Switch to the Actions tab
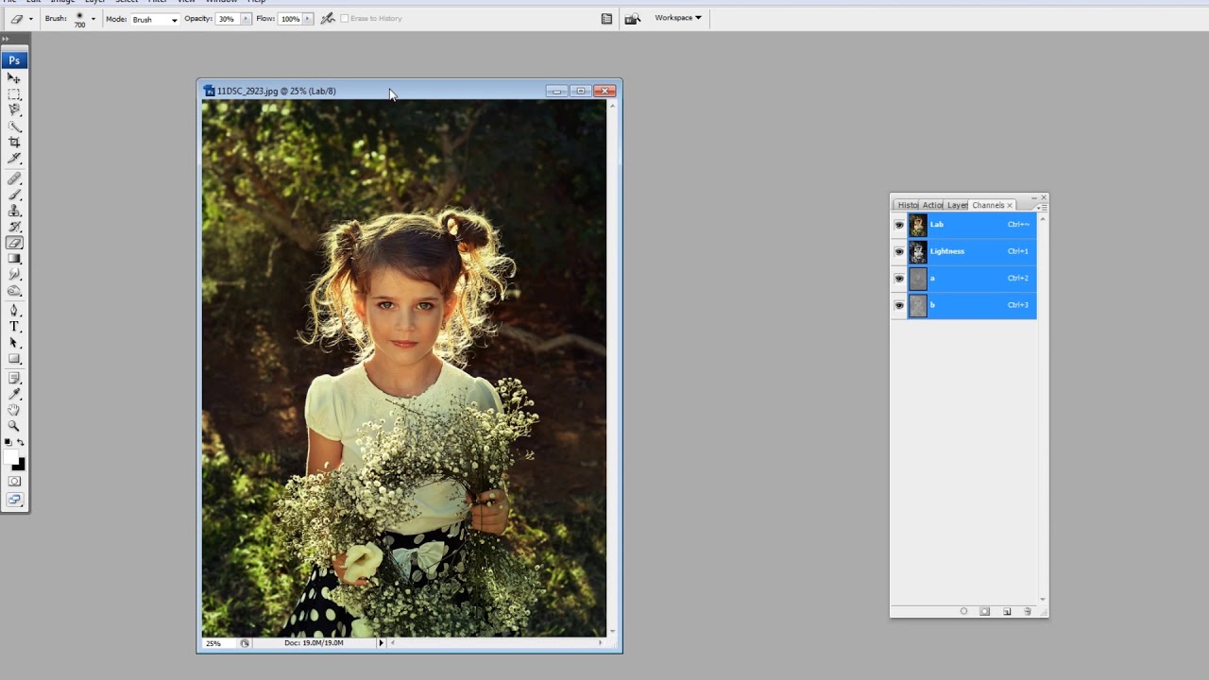Viewport: 1209px width, 680px height. tap(932, 205)
